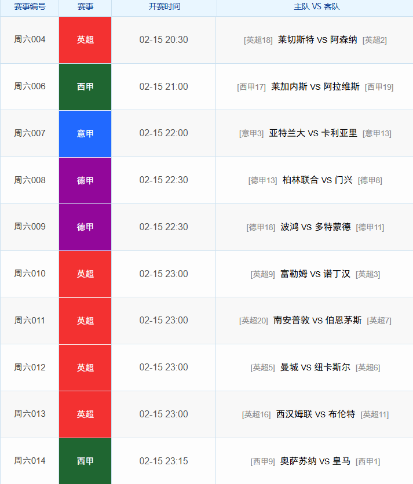Click the purple 德甲 cell for 周六008
This screenshot has width=413, height=484.
pyautogui.click(x=85, y=181)
